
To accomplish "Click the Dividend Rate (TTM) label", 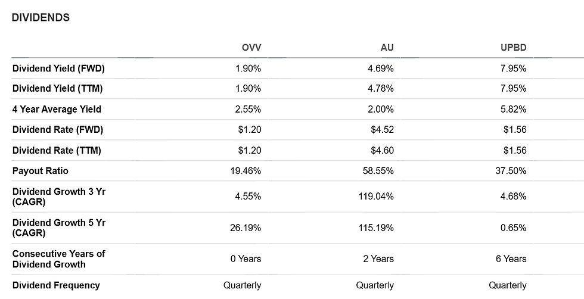I will coord(57,151).
